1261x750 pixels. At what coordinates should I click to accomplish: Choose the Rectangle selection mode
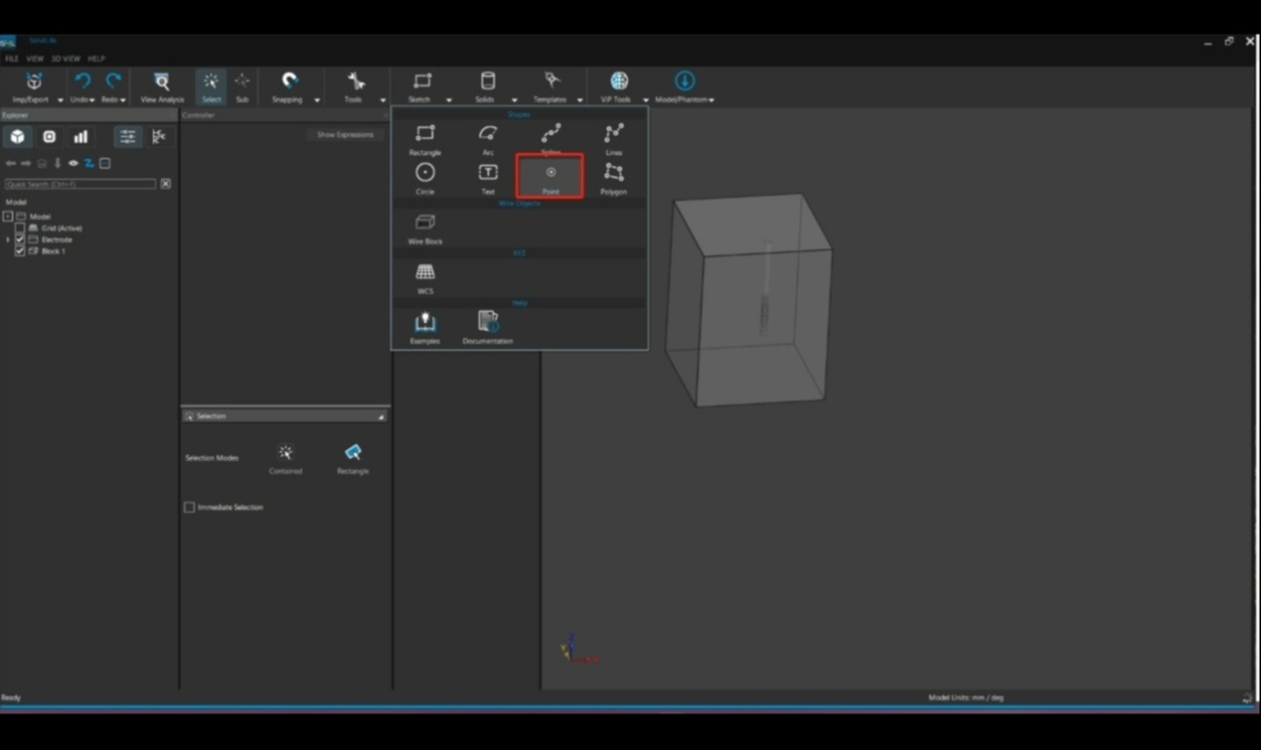353,459
